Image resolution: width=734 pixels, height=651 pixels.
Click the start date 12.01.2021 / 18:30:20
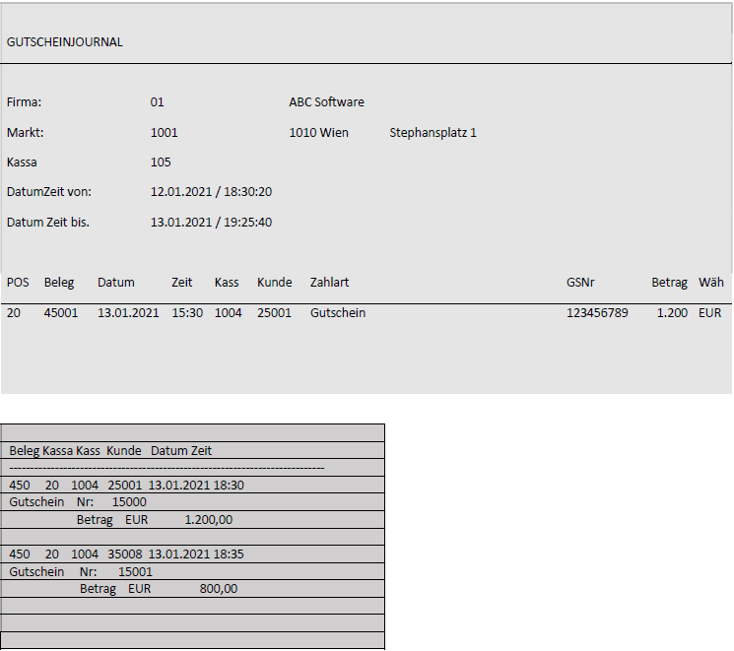[x=211, y=192]
